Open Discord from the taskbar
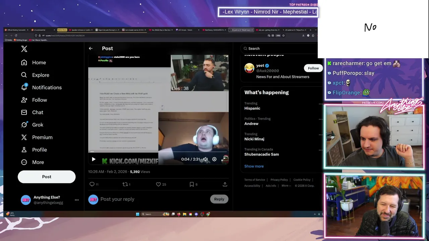The width and height of the screenshot is (429, 241). (x=196, y=214)
